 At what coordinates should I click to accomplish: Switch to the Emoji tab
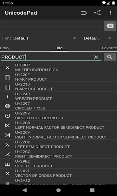coord(5,48)
